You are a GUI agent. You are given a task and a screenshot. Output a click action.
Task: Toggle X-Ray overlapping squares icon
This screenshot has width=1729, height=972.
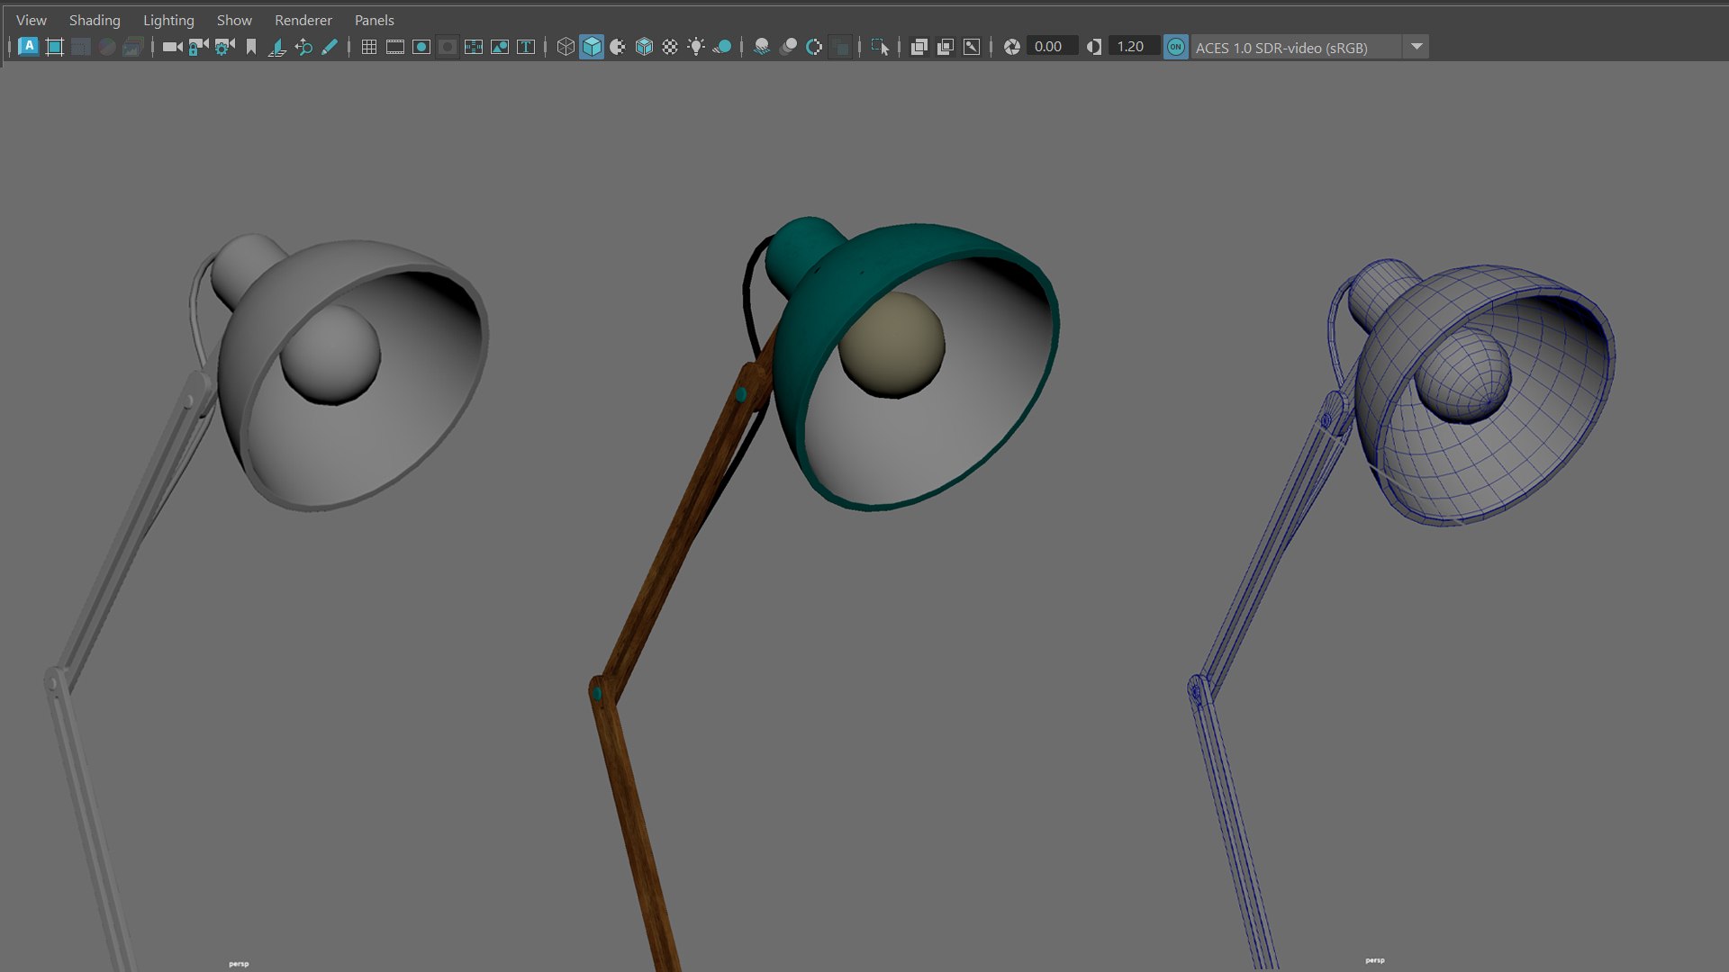(x=919, y=47)
